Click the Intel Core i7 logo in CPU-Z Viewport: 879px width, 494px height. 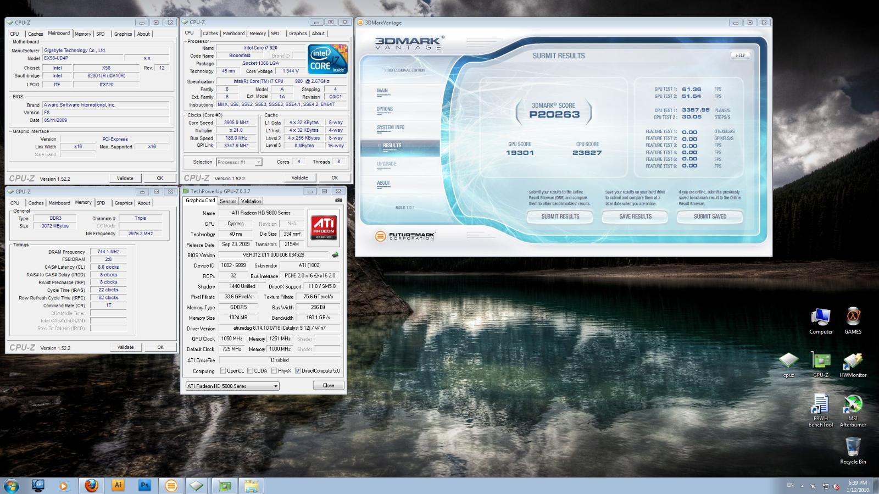tap(328, 59)
